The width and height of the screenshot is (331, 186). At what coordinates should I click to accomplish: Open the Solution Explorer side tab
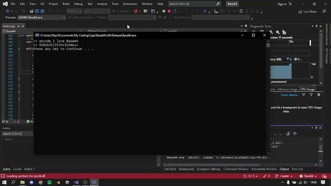pyautogui.click(x=327, y=34)
